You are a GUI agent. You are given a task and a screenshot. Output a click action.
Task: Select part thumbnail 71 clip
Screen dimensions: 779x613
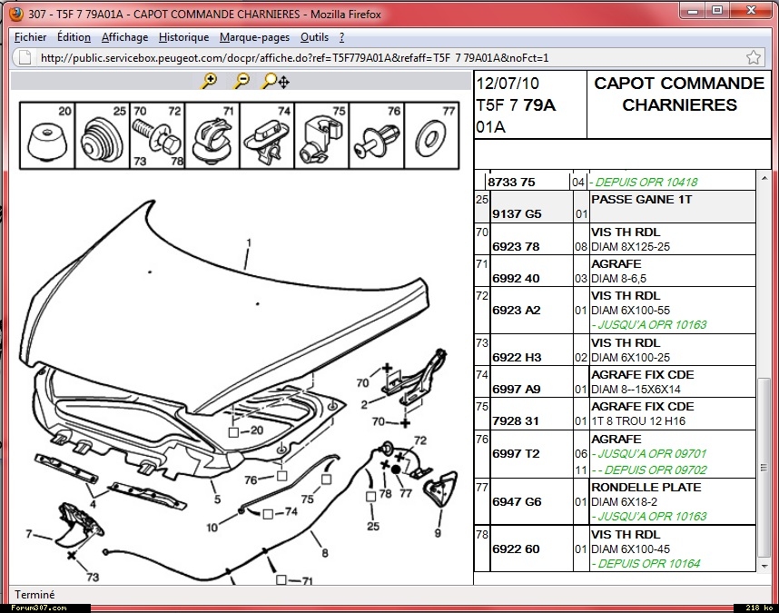212,135
